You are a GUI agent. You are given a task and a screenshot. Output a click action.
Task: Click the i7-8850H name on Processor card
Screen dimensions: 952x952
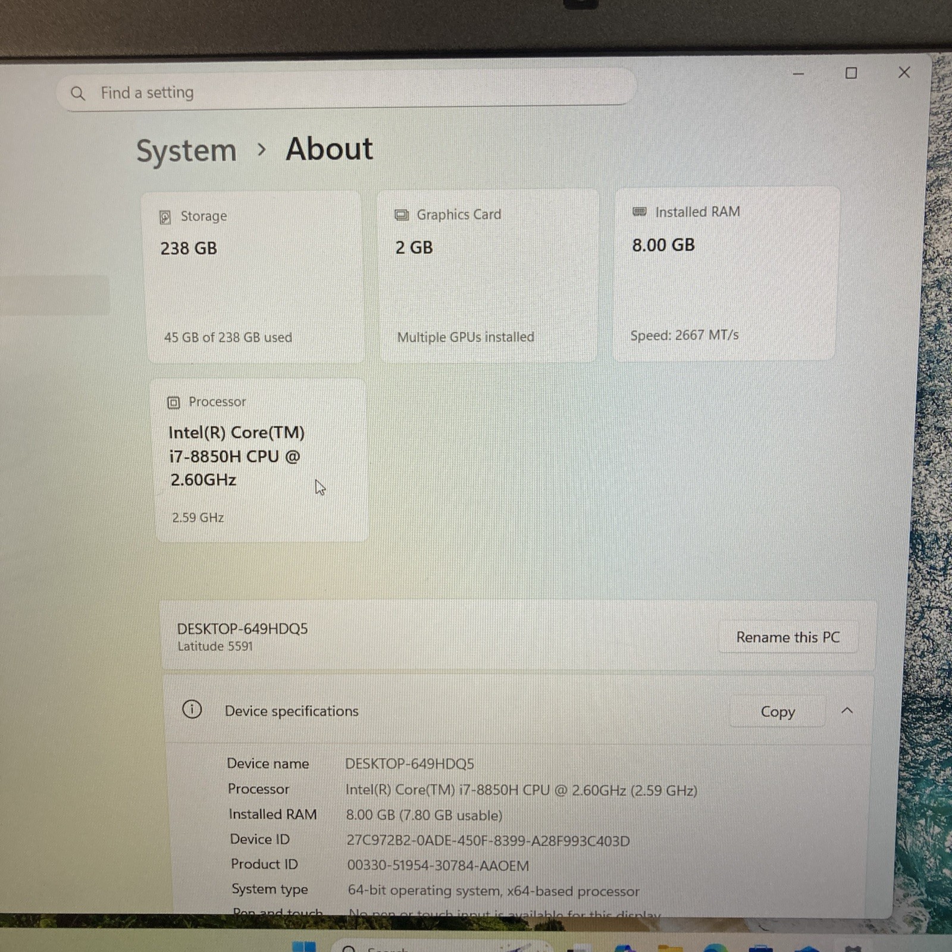point(236,456)
